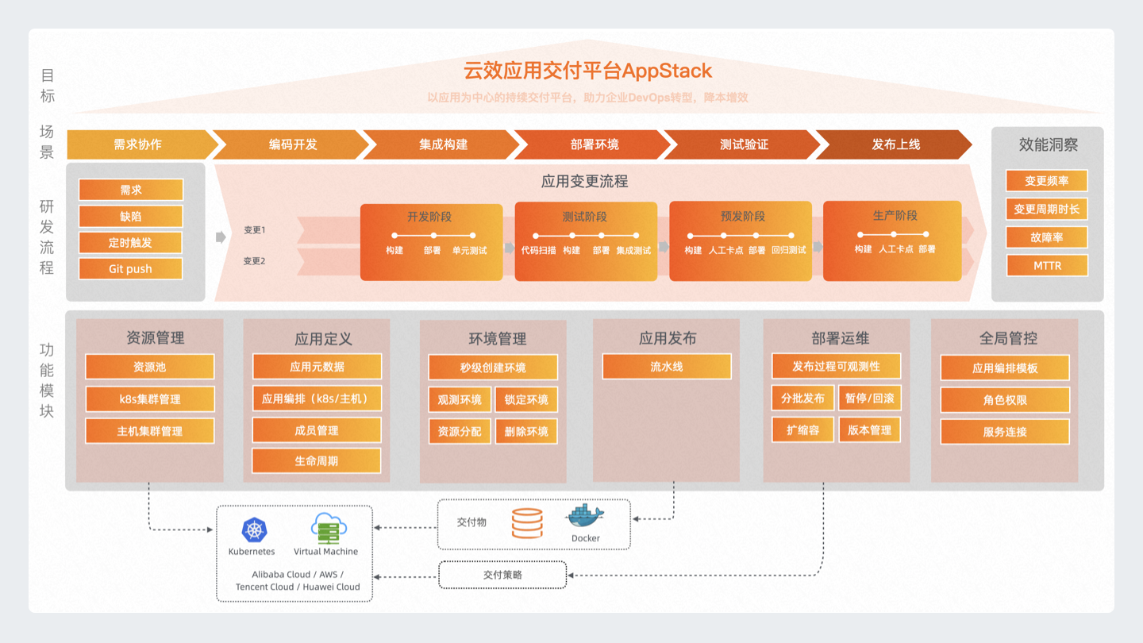Viewport: 1143px width, 643px height.
Task: Click the Git push box
Action: pos(131,268)
